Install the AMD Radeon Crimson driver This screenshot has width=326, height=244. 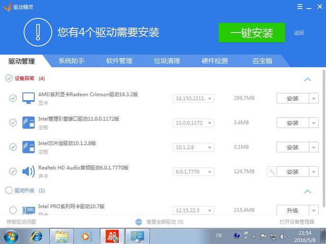[293, 98]
